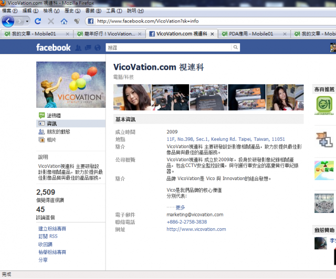This screenshot has width=336, height=279.
Task: Click the search magnifier button
Action: 236,47
